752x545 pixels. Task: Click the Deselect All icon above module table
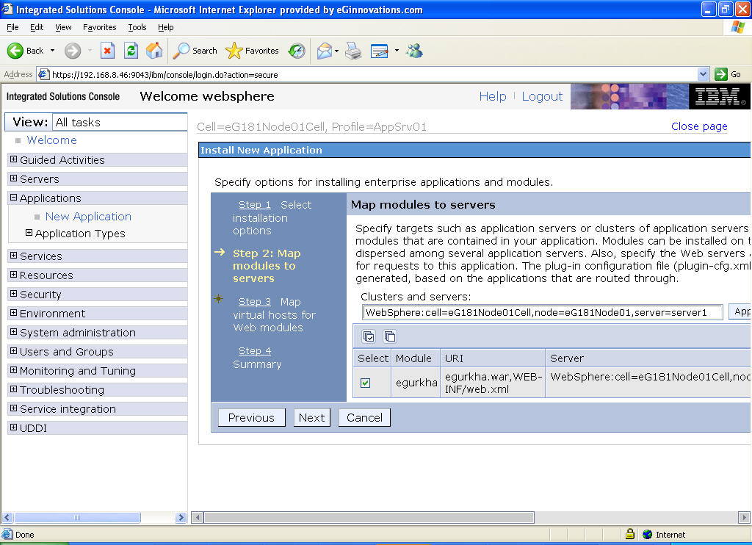(390, 336)
